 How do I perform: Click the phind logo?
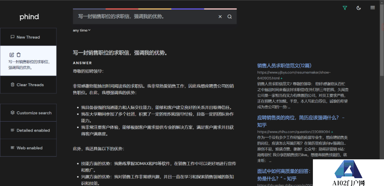pos(29,17)
